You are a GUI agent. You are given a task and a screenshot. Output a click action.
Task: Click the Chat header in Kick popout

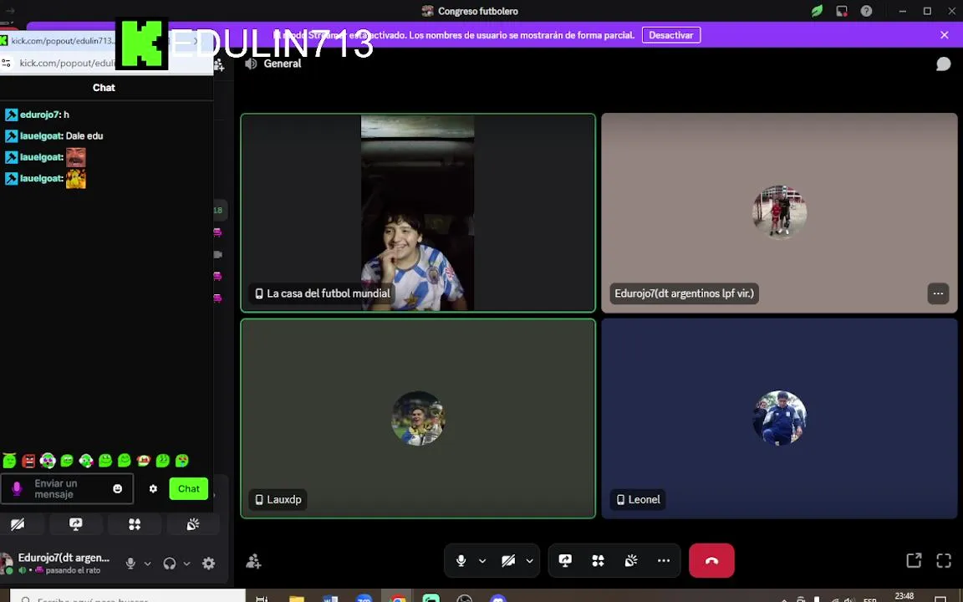104,87
